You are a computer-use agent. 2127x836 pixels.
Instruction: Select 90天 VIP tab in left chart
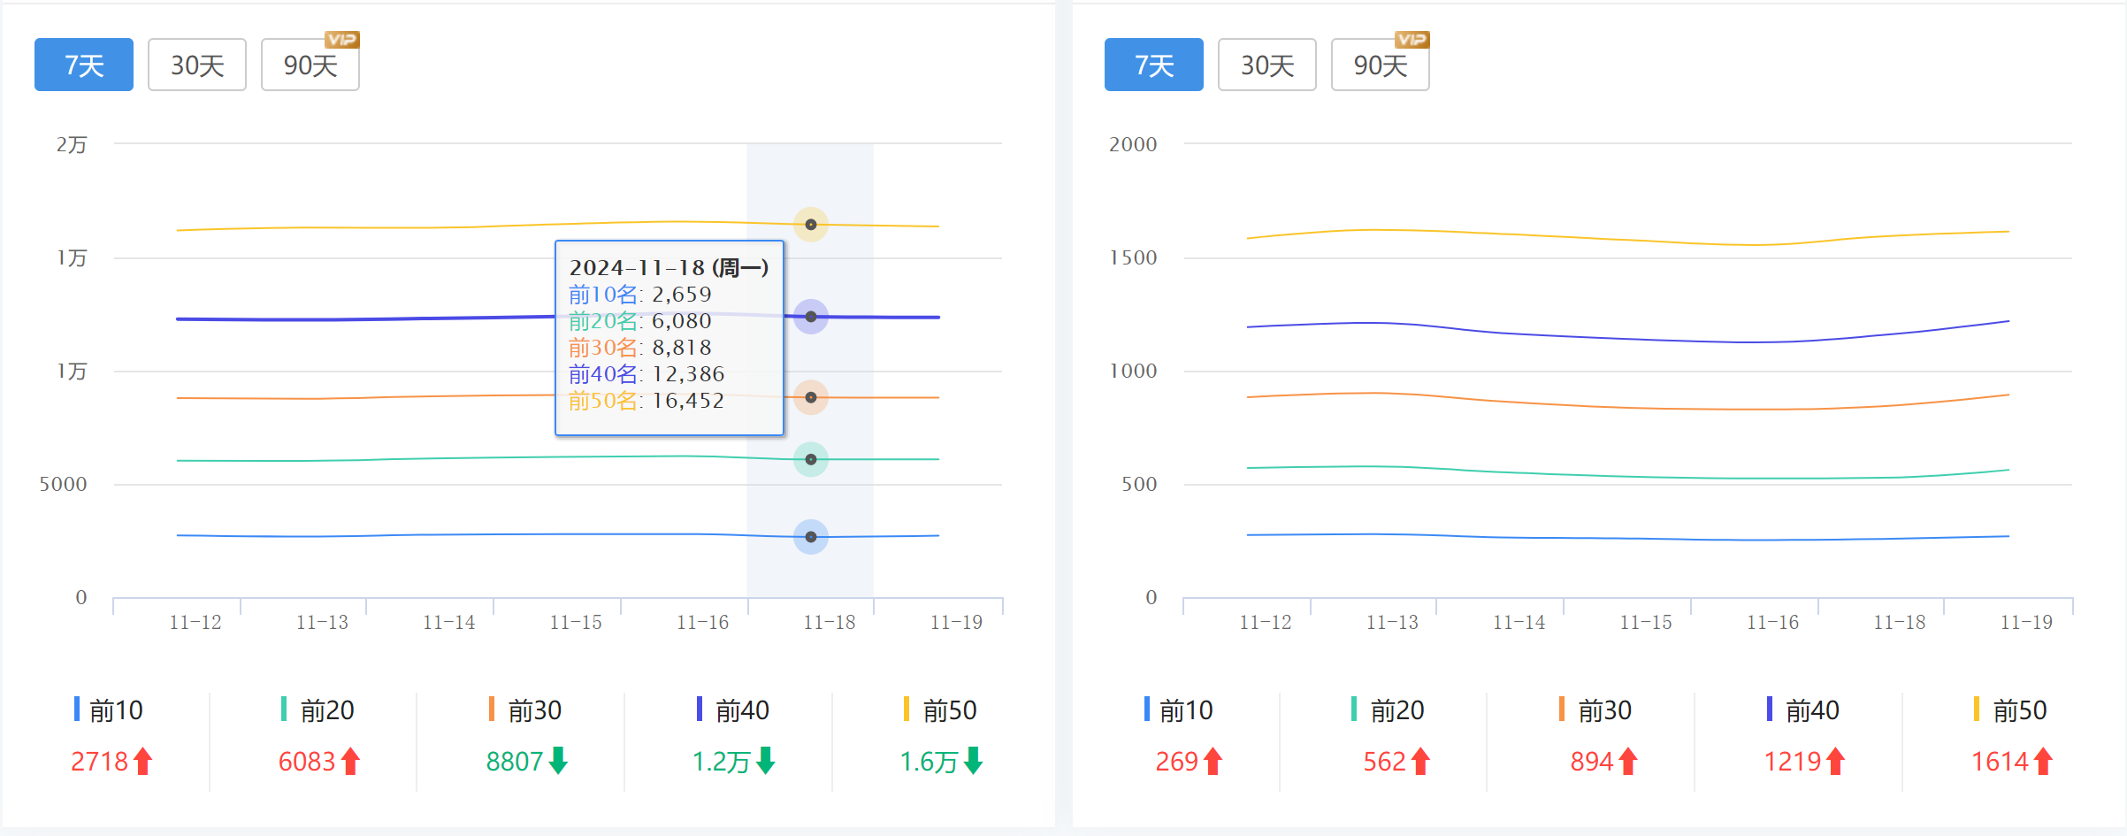[310, 65]
